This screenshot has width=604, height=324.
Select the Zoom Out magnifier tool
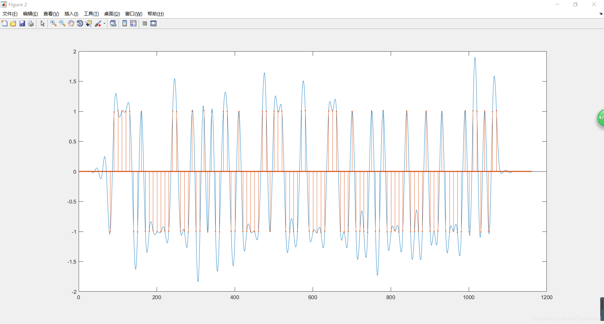point(62,24)
